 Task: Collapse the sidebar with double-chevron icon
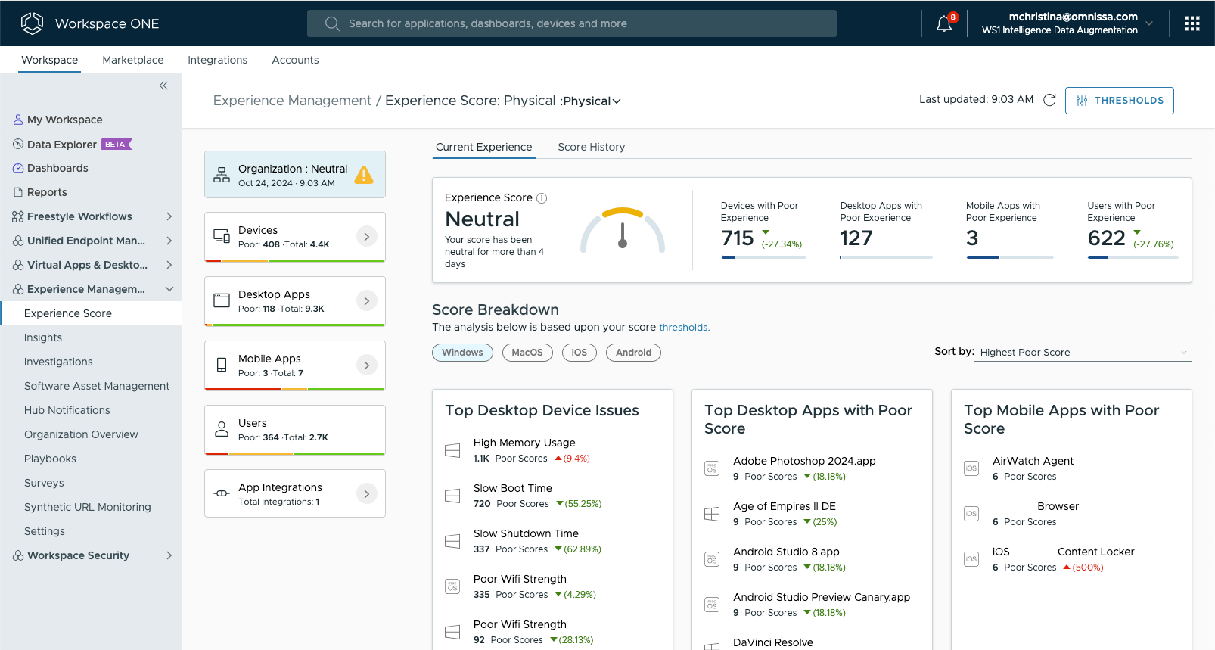163,86
